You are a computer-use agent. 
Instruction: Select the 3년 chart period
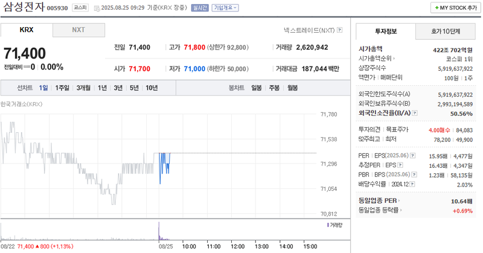click(x=118, y=88)
